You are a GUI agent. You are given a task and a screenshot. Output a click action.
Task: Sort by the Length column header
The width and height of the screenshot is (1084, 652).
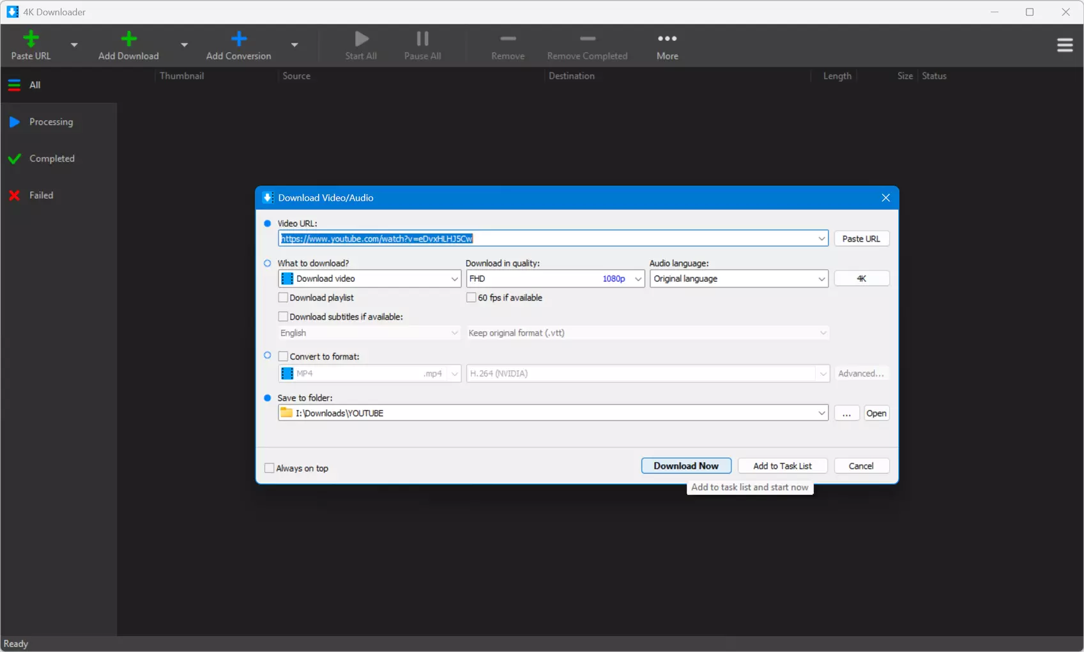tap(837, 76)
